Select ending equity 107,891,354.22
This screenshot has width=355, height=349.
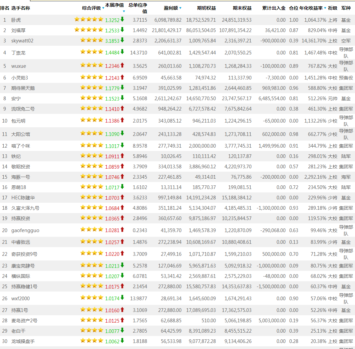click(235, 30)
